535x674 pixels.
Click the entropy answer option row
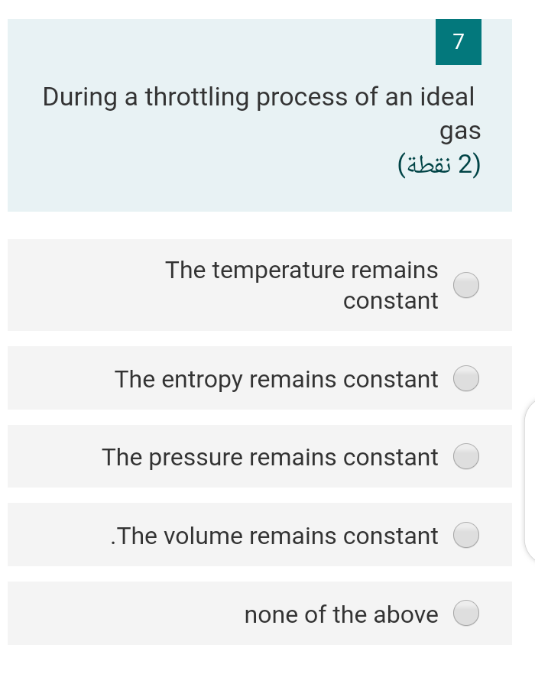pos(260,378)
